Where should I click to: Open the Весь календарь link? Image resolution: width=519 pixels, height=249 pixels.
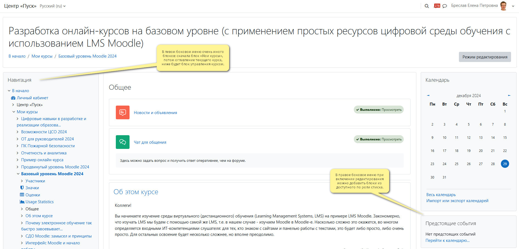(x=441, y=195)
